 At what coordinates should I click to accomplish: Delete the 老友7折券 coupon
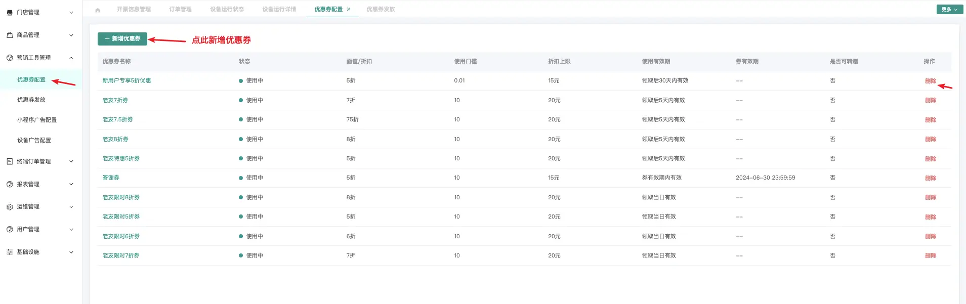930,100
